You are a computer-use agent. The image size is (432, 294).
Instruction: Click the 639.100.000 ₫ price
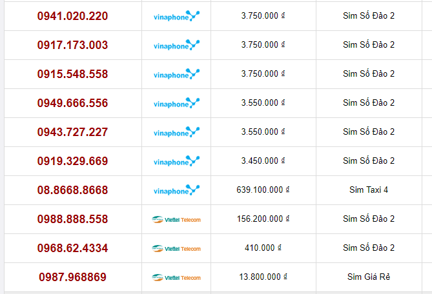(x=263, y=190)
